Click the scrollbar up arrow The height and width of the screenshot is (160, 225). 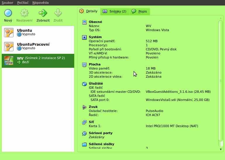(x=221, y=18)
